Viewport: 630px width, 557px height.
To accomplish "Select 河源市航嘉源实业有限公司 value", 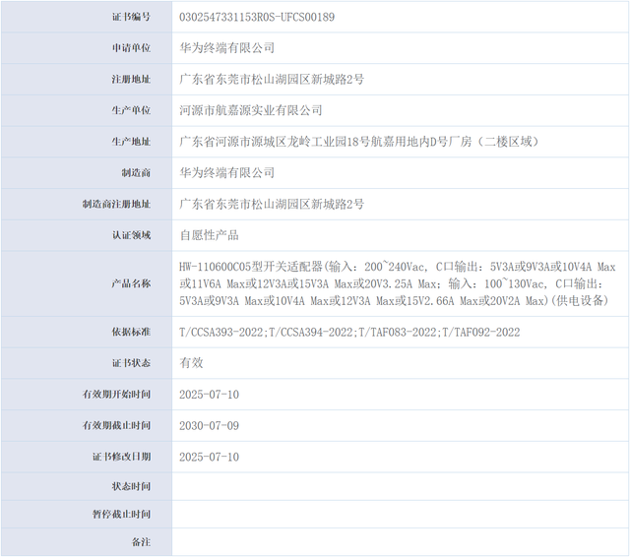I will pyautogui.click(x=251, y=110).
